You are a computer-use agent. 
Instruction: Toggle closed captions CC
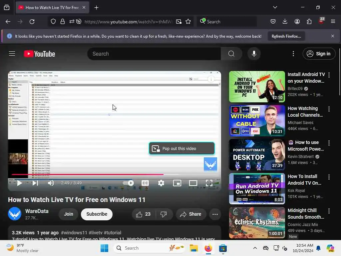tap(145, 183)
